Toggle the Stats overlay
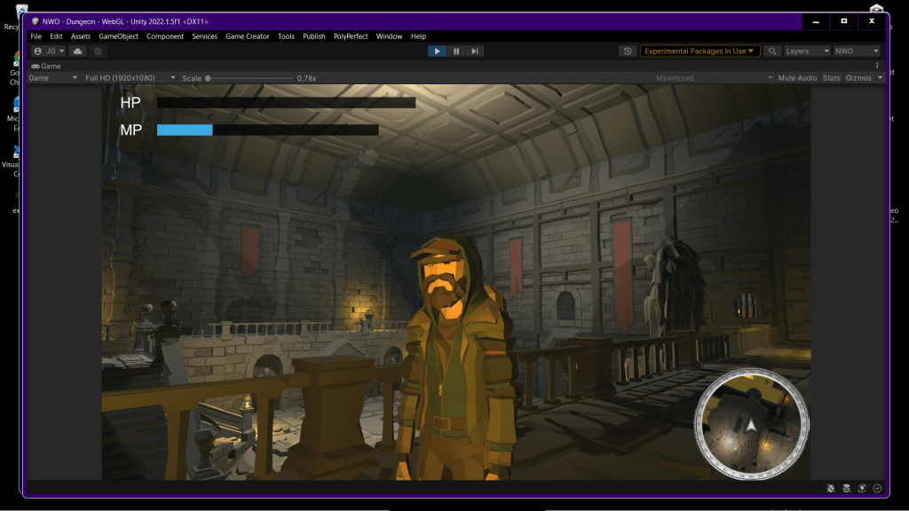 point(831,78)
